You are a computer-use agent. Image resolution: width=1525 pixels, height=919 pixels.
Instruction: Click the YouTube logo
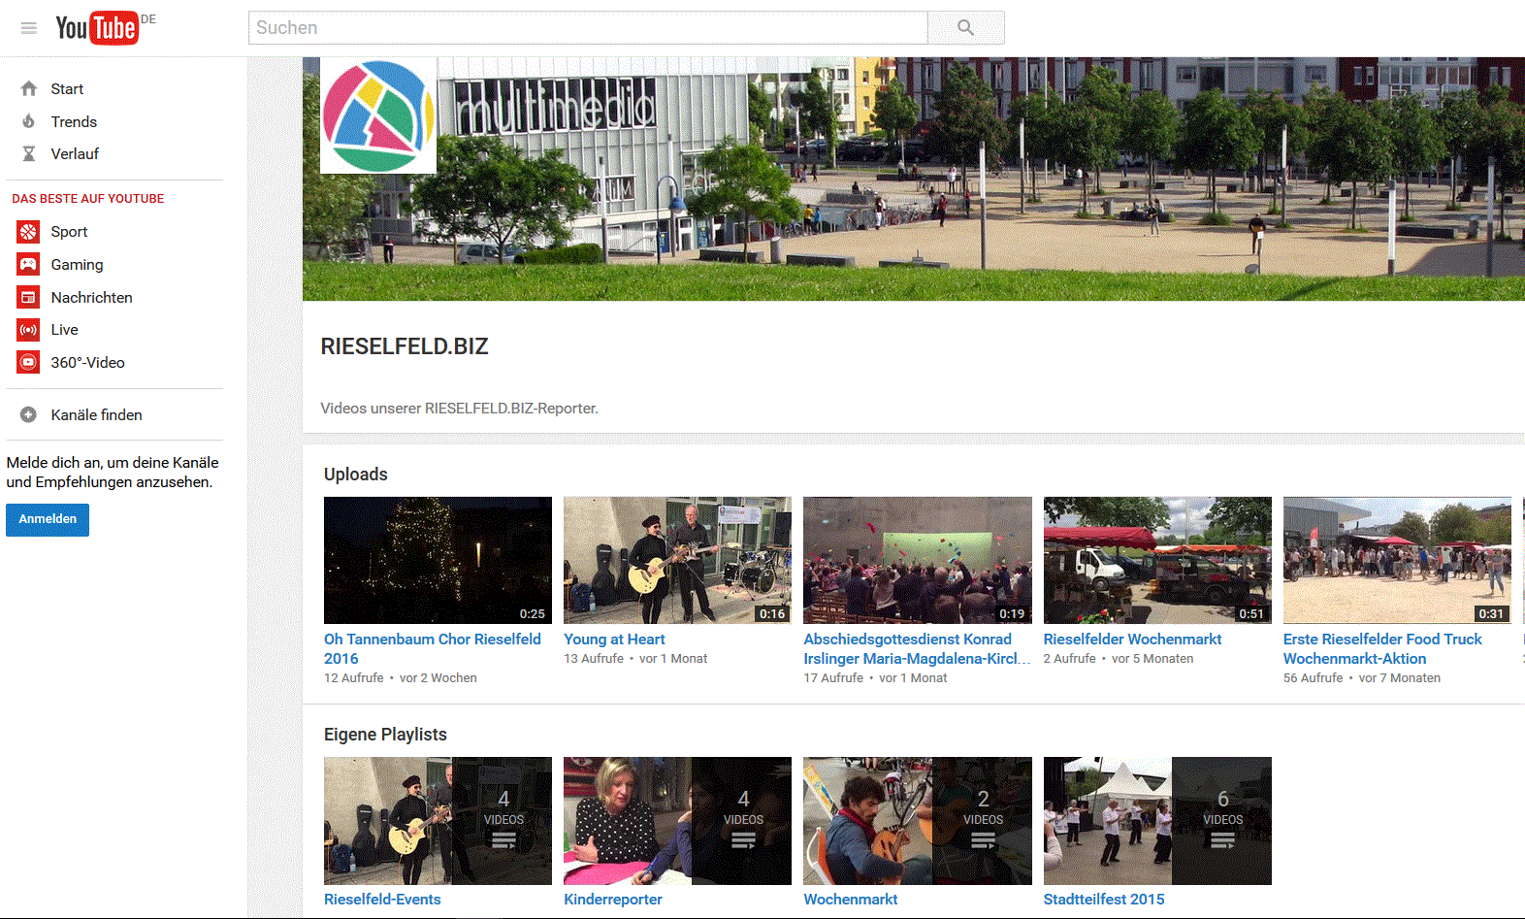pyautogui.click(x=97, y=28)
